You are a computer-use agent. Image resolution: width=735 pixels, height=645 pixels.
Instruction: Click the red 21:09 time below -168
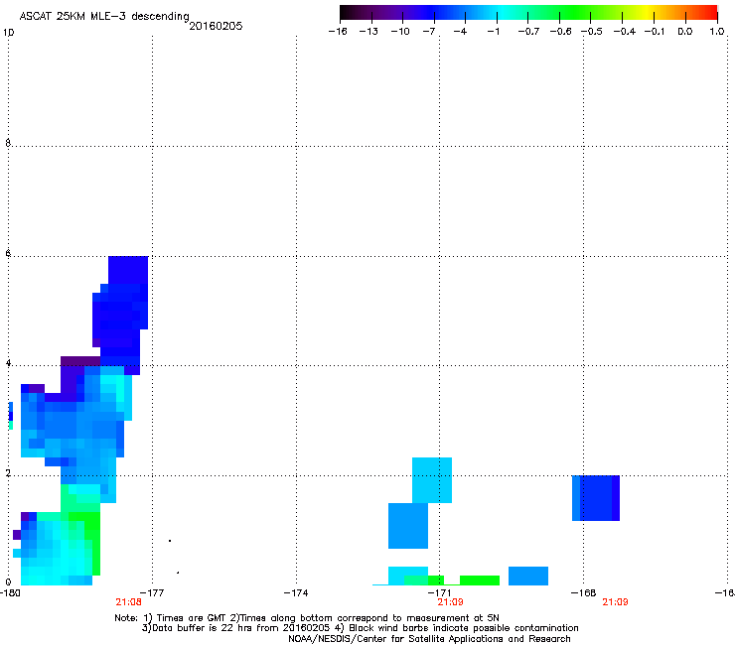pyautogui.click(x=615, y=602)
